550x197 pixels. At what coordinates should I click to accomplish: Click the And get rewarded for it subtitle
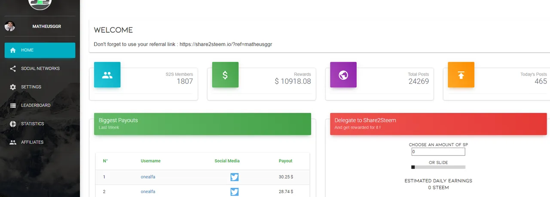357,127
